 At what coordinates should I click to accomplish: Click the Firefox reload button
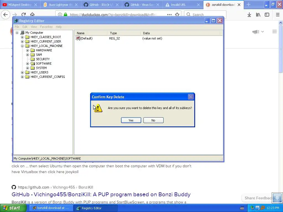click(x=24, y=15)
